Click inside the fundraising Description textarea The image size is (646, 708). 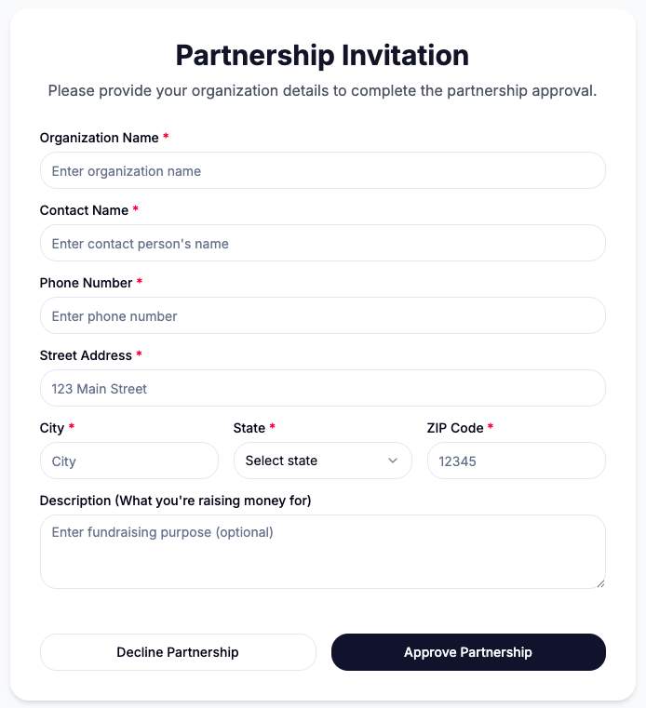coord(322,552)
